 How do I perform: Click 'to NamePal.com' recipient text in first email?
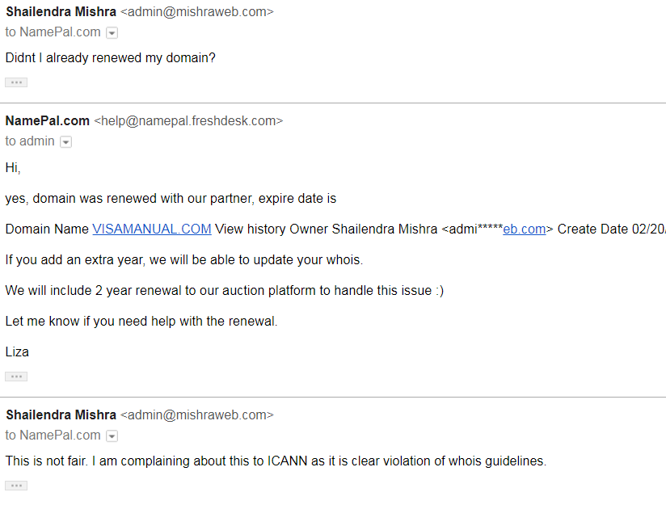pyautogui.click(x=53, y=32)
